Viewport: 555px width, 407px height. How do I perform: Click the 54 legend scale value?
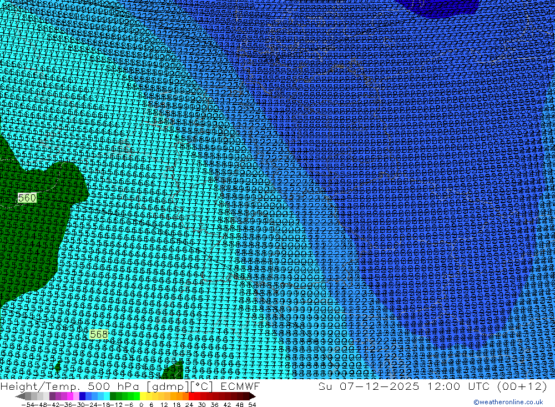[252, 405]
